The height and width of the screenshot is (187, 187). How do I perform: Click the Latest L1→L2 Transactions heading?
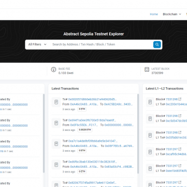click(165, 89)
